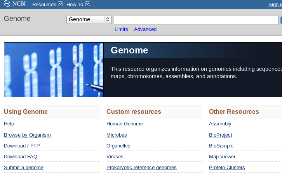This screenshot has width=282, height=173.
Task: Open Prokaryotic reference genomes
Action: point(141,168)
